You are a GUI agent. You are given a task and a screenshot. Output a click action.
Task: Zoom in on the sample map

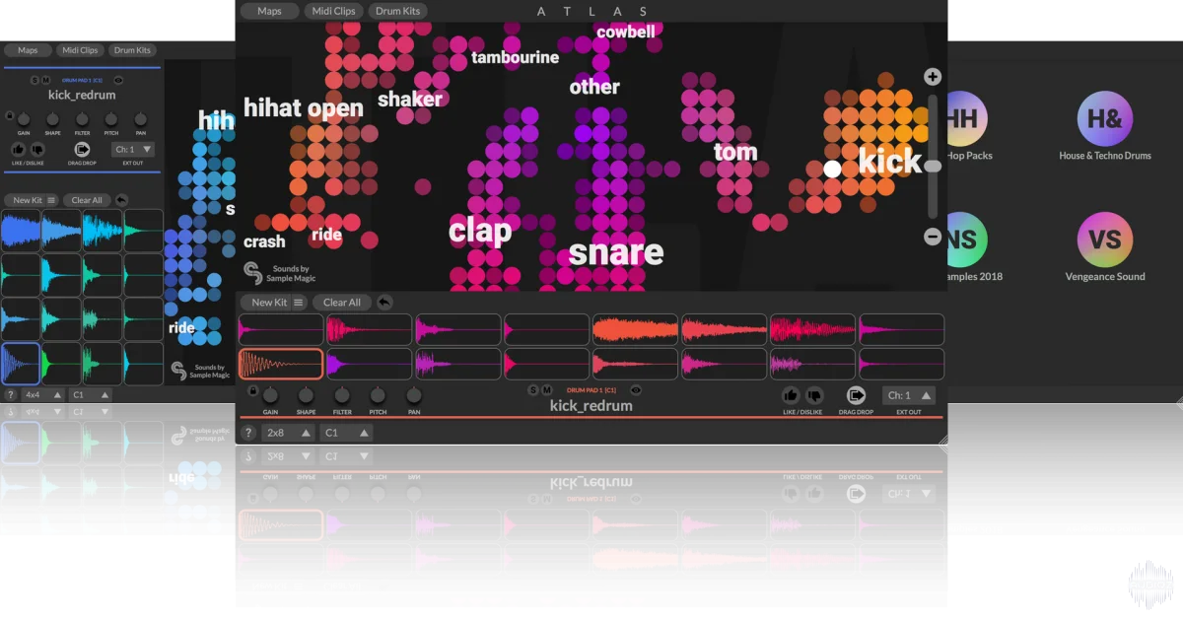(x=932, y=77)
